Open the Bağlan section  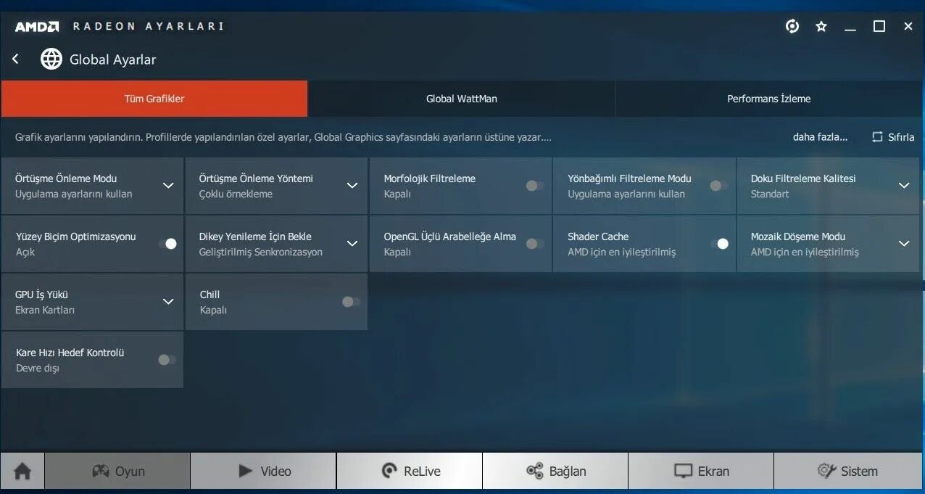pos(555,472)
